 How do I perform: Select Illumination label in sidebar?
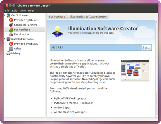(x=21, y=34)
